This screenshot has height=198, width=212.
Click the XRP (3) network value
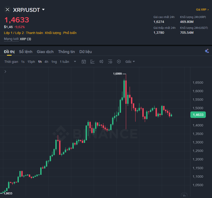[26, 39]
